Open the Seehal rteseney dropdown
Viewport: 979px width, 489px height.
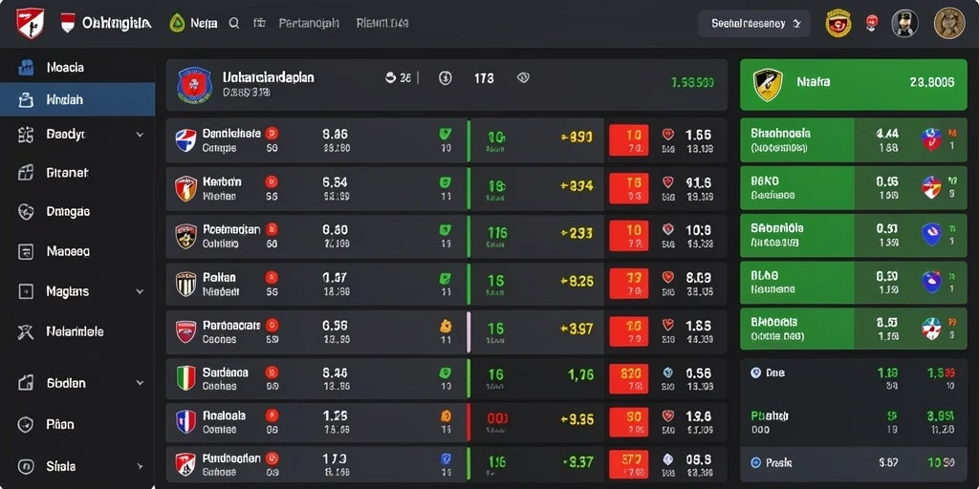point(754,24)
